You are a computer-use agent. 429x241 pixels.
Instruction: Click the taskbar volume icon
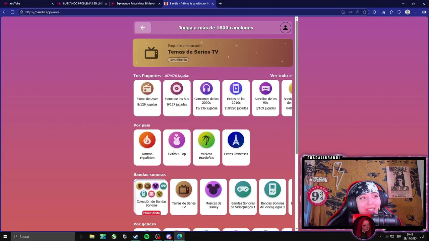(x=386, y=237)
